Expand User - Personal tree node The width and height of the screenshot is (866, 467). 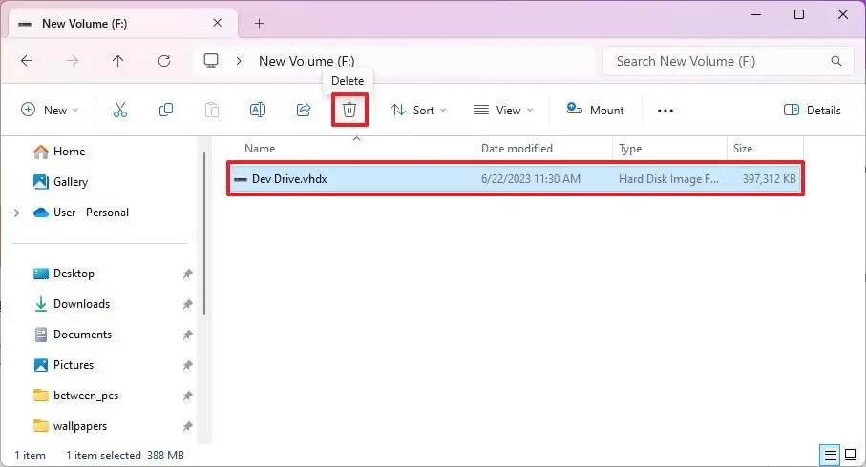click(x=16, y=213)
